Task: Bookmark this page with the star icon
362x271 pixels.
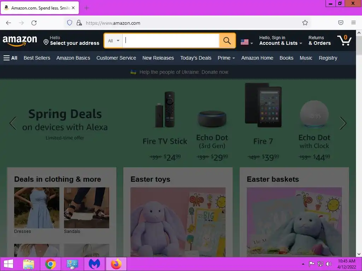Action: pyautogui.click(x=305, y=23)
